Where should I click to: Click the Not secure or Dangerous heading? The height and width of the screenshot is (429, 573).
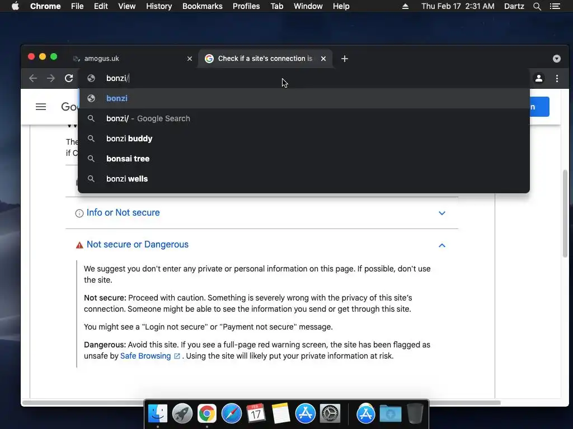tap(138, 245)
